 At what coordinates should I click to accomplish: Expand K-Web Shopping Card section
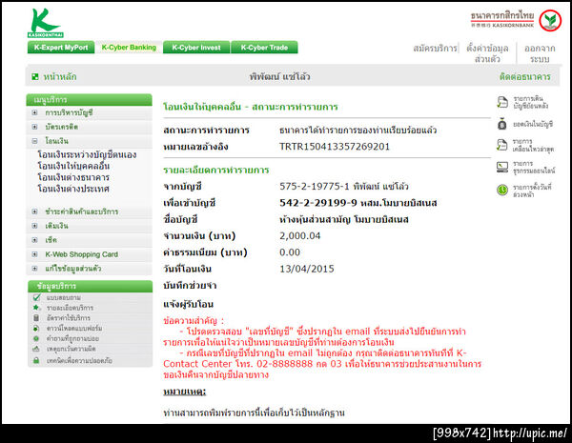coord(34,254)
